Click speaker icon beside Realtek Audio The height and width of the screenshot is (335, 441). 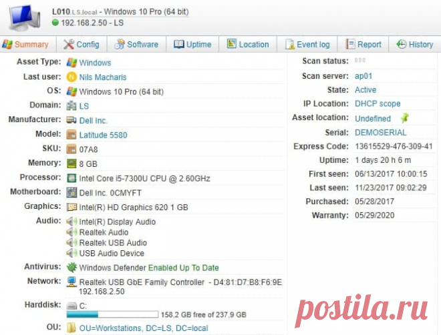[71, 232]
